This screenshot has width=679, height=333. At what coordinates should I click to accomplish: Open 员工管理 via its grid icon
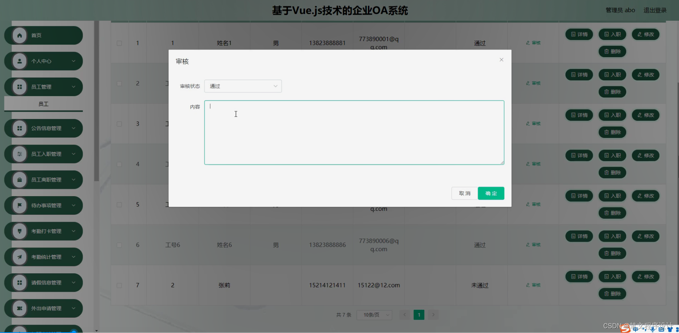point(20,87)
